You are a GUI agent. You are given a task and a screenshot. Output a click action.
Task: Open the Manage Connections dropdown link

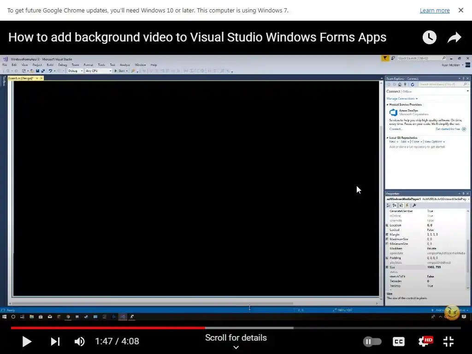pyautogui.click(x=402, y=99)
